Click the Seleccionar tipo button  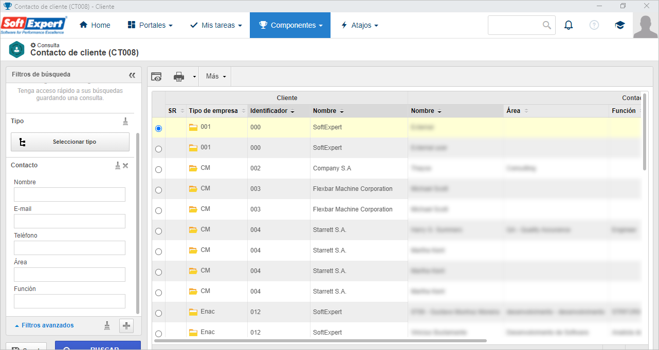70,142
